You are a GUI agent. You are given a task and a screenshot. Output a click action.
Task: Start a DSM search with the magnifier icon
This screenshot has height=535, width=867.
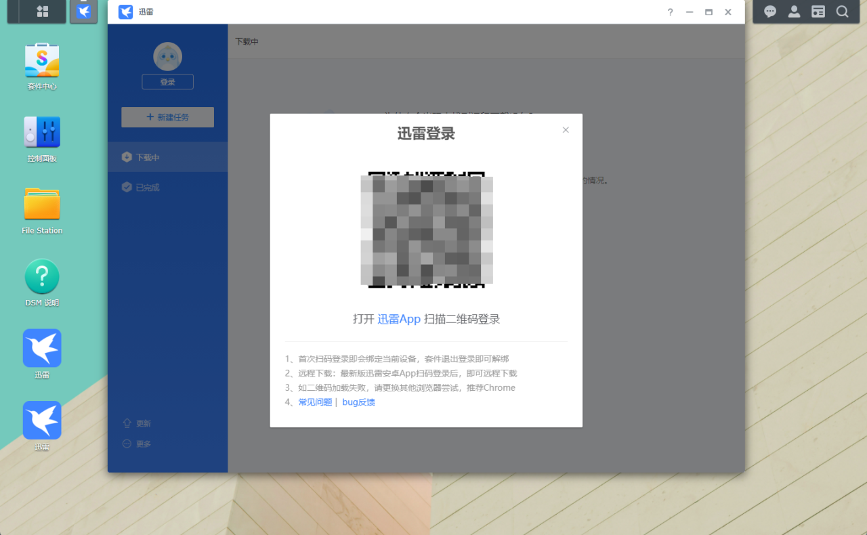[x=842, y=12]
